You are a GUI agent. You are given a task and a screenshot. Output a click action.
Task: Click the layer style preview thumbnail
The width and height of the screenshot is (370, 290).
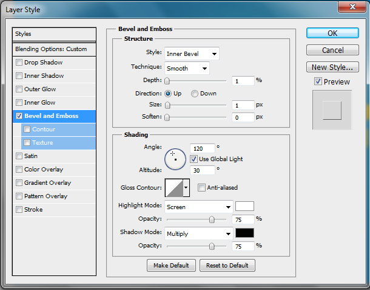click(332, 110)
